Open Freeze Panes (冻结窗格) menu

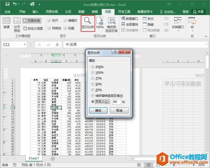[131, 30]
